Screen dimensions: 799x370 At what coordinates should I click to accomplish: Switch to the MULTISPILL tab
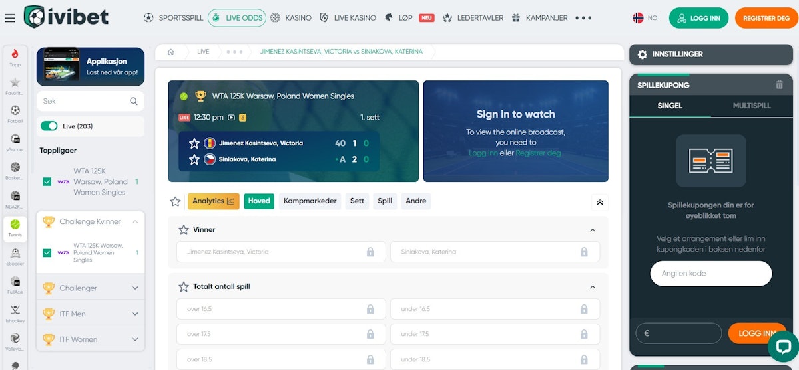(x=752, y=106)
